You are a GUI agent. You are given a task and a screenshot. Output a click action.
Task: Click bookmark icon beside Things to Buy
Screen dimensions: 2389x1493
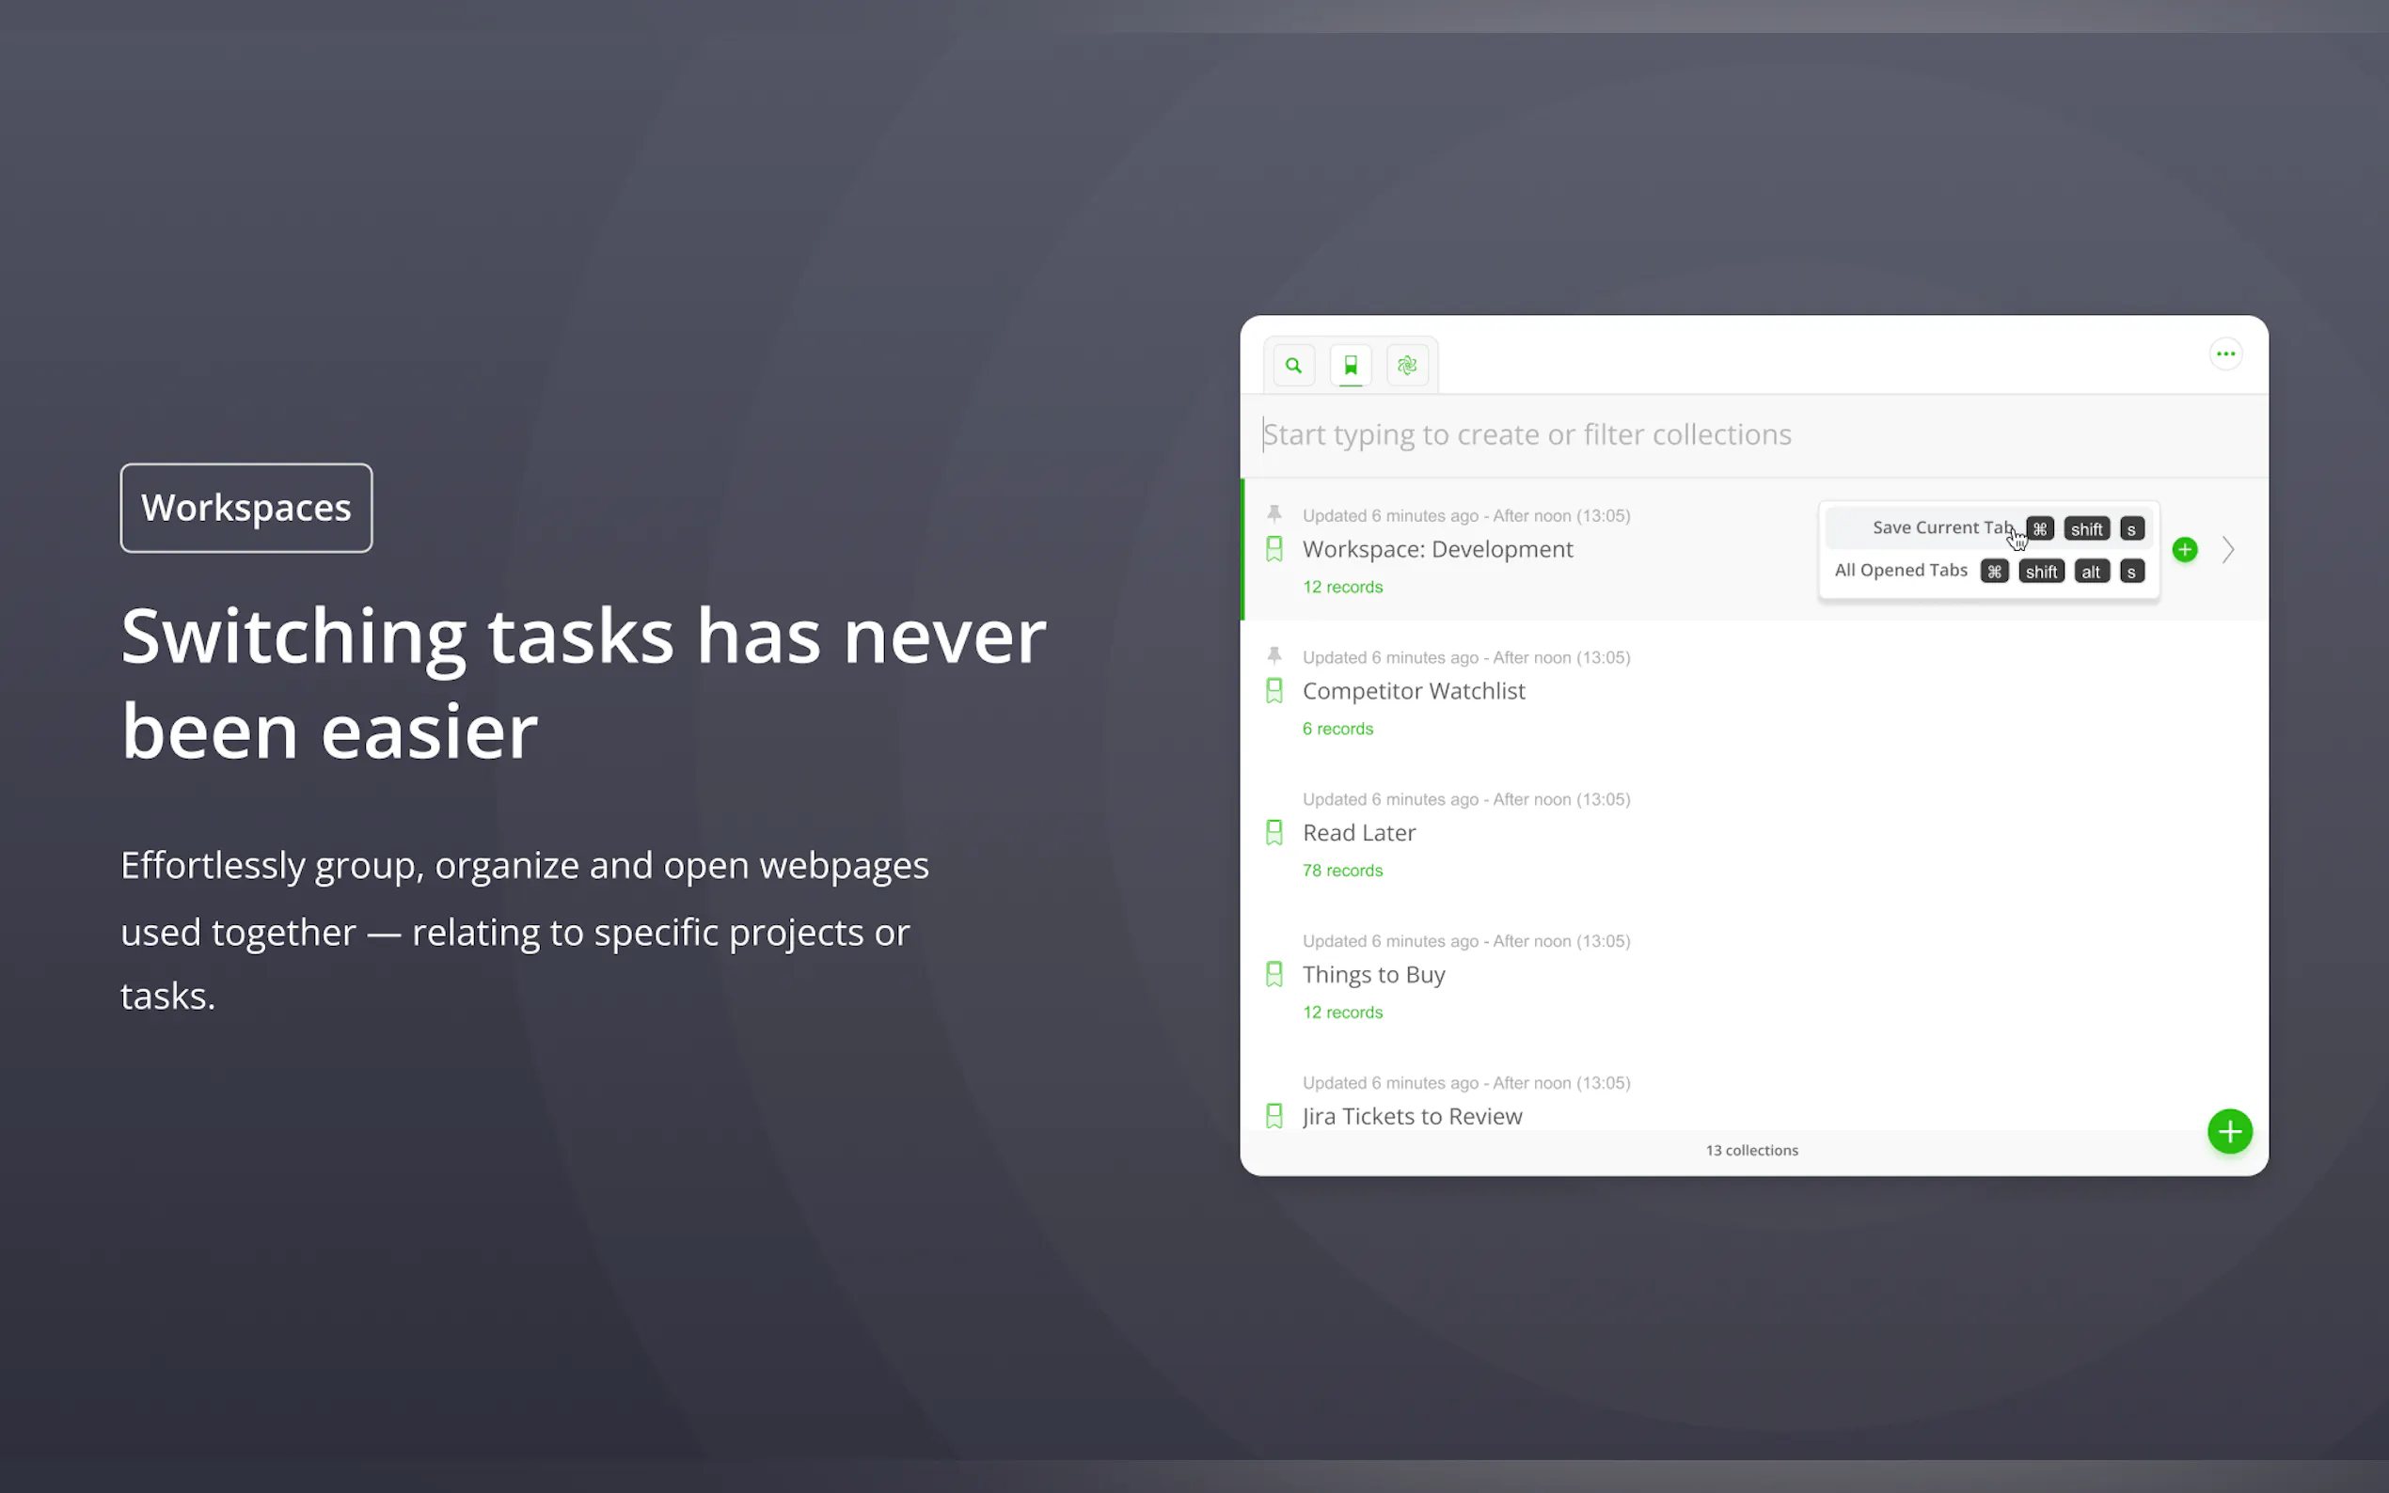(1274, 975)
